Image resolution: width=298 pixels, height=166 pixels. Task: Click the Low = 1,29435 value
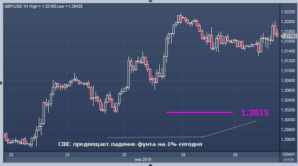click(x=70, y=6)
